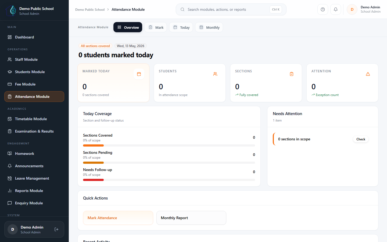Screen dimensions: 387x242
Task: Click the Sections Pending progress bar
Action: click(x=169, y=163)
